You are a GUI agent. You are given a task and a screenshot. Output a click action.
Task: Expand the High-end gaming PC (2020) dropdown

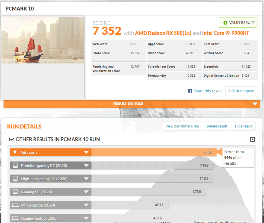click(86, 178)
